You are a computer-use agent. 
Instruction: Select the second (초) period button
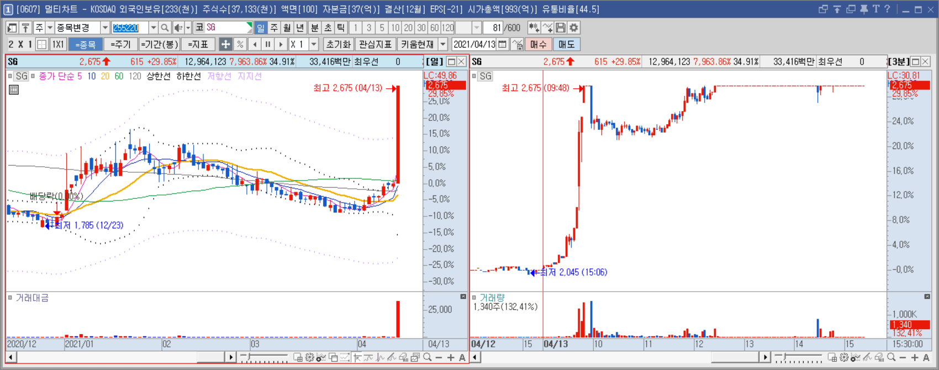point(328,28)
